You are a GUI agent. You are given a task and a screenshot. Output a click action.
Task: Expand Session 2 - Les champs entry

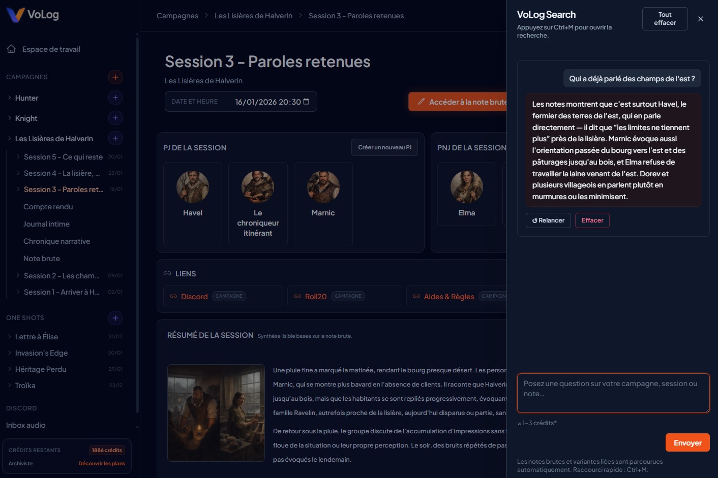18,275
